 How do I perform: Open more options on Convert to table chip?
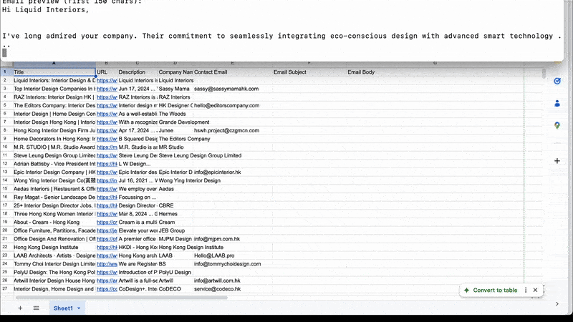[526, 290]
